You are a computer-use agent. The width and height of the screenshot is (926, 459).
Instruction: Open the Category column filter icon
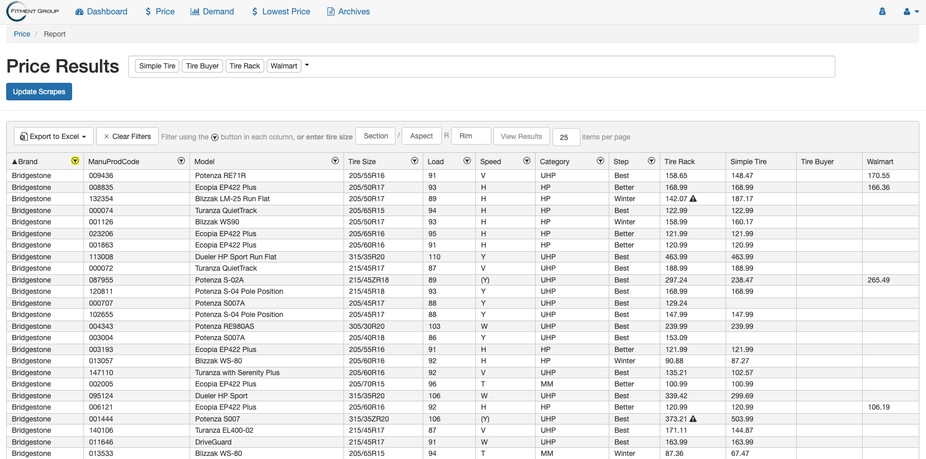tap(601, 161)
